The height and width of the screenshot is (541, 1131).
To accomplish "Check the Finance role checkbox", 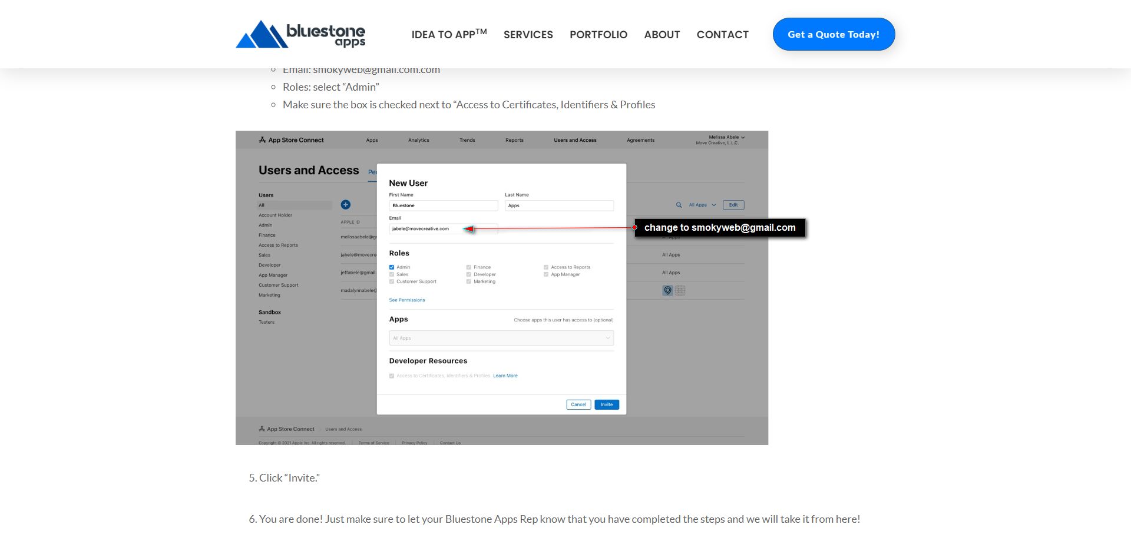I will click(469, 267).
